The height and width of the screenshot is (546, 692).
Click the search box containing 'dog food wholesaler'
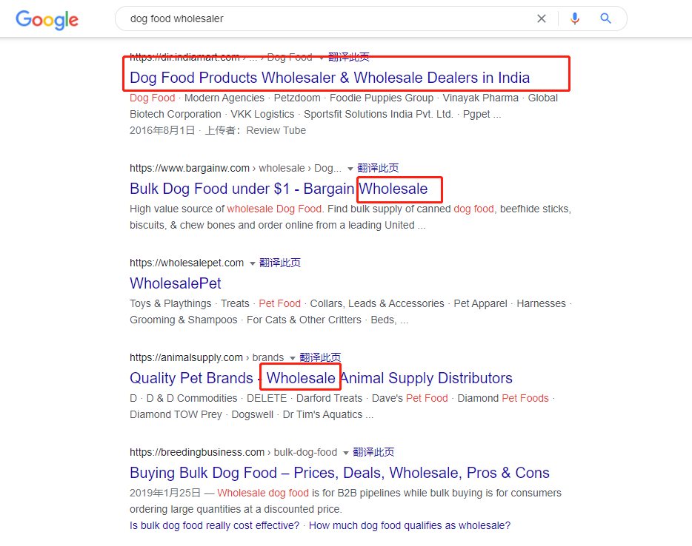[326, 18]
